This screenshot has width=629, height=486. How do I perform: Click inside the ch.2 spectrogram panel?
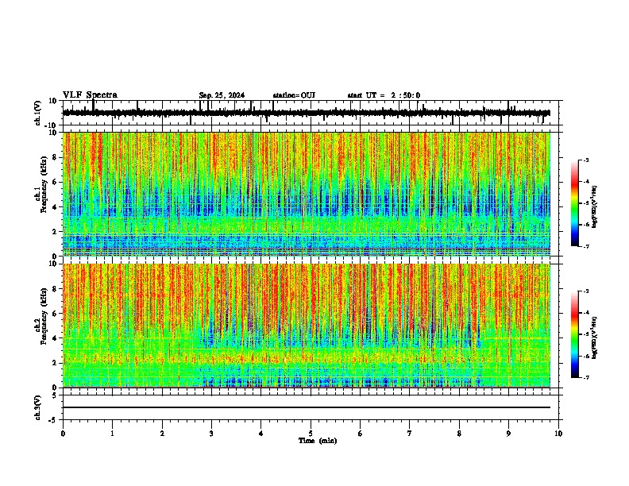306,326
